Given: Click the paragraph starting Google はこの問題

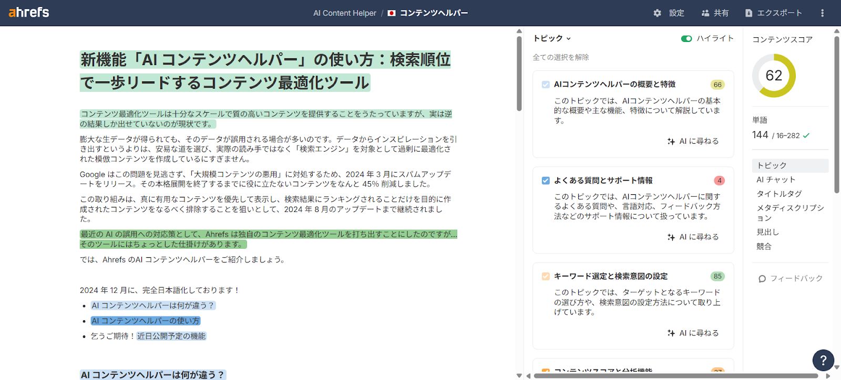Looking at the screenshot, I should pyautogui.click(x=265, y=179).
